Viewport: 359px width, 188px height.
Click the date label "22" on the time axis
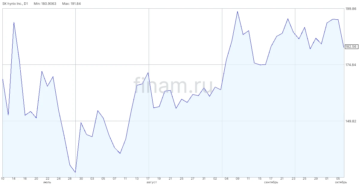click(48, 179)
